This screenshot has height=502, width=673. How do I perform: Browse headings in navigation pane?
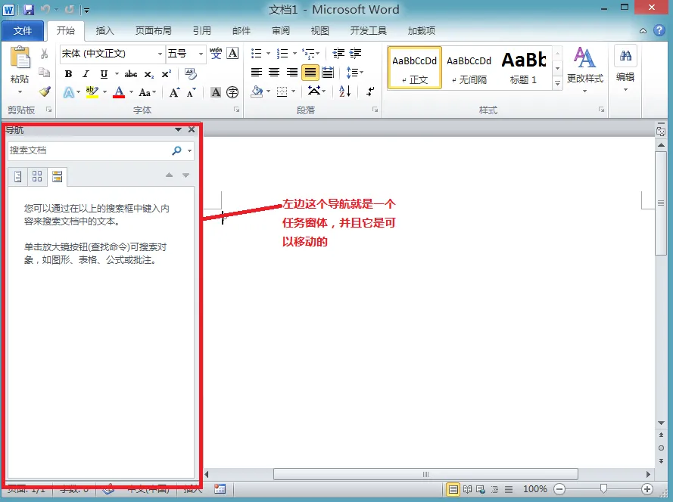click(x=17, y=176)
